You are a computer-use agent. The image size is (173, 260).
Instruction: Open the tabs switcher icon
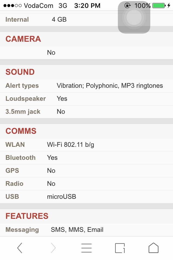point(120,248)
